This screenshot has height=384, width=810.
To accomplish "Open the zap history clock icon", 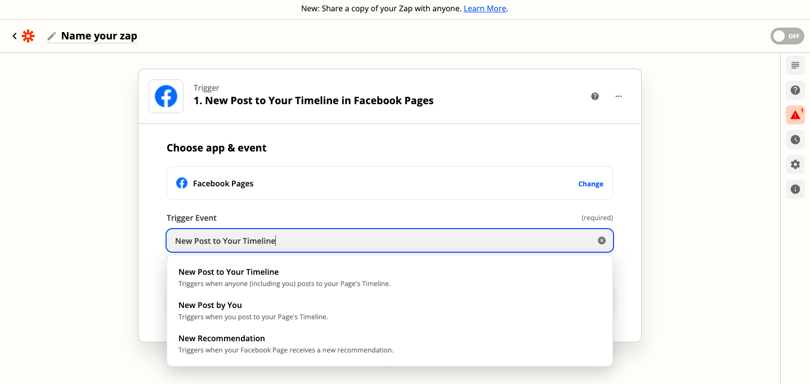I will click(795, 140).
